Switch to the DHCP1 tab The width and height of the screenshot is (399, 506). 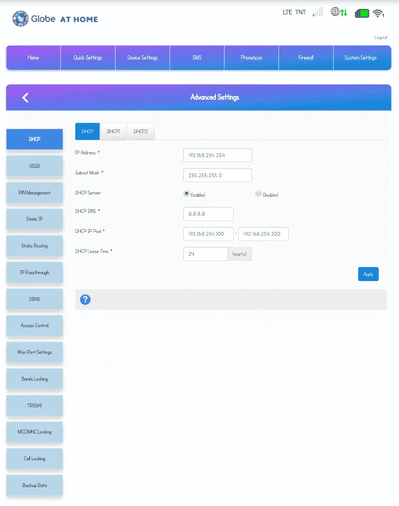click(113, 132)
